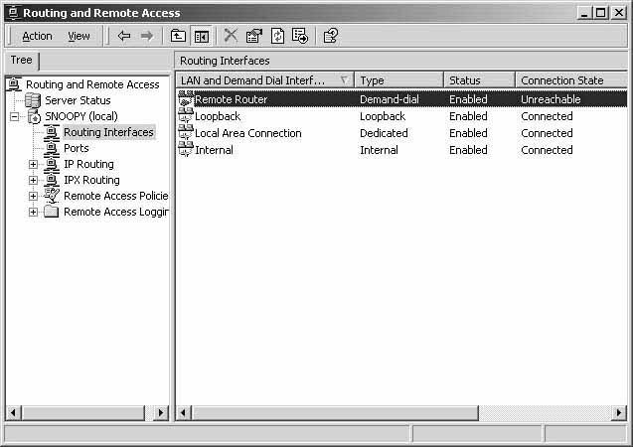Toggle Show/Hide Console Tree button

click(x=201, y=36)
